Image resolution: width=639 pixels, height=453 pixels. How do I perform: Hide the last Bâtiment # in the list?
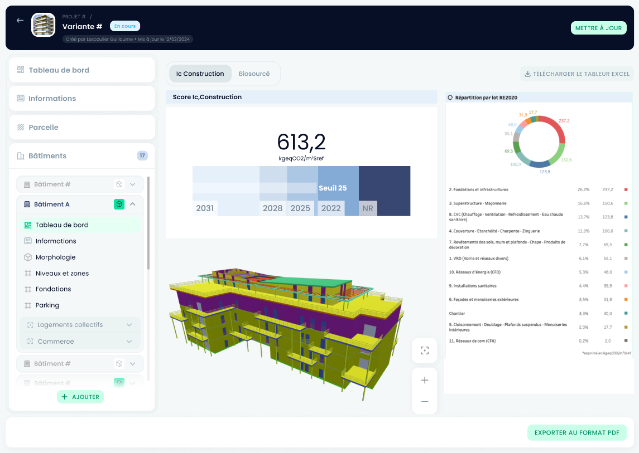[119, 383]
